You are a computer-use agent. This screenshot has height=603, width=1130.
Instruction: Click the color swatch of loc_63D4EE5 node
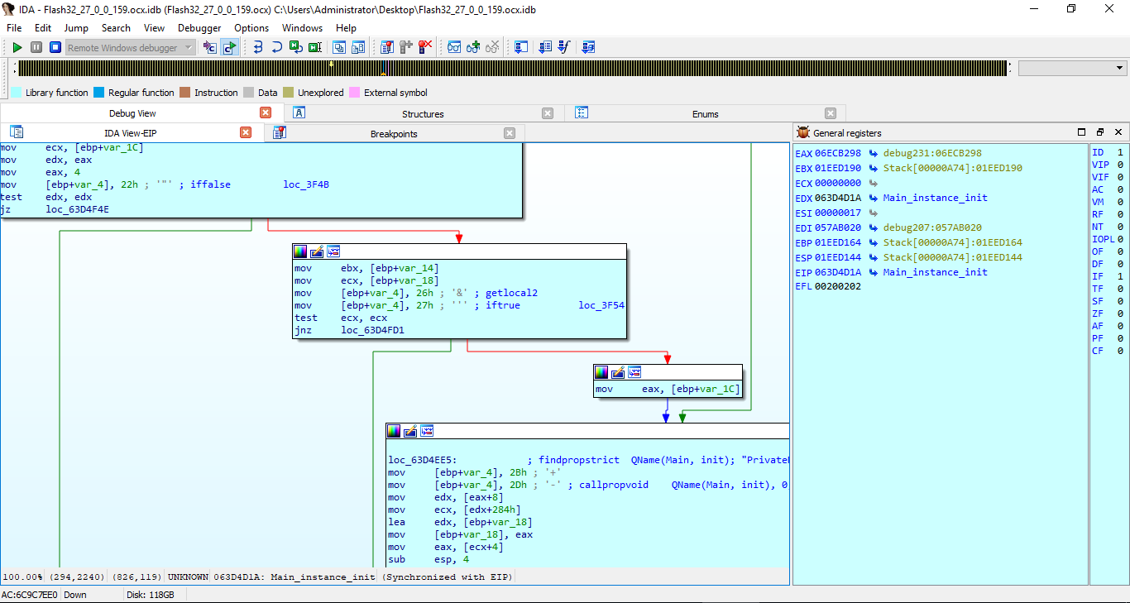(394, 431)
